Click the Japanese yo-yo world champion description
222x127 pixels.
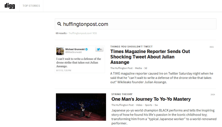164,117
